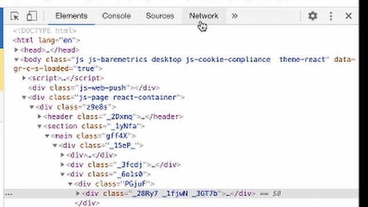The image size is (368, 207).
Task: Switch to the Sources tab
Action: 160,16
